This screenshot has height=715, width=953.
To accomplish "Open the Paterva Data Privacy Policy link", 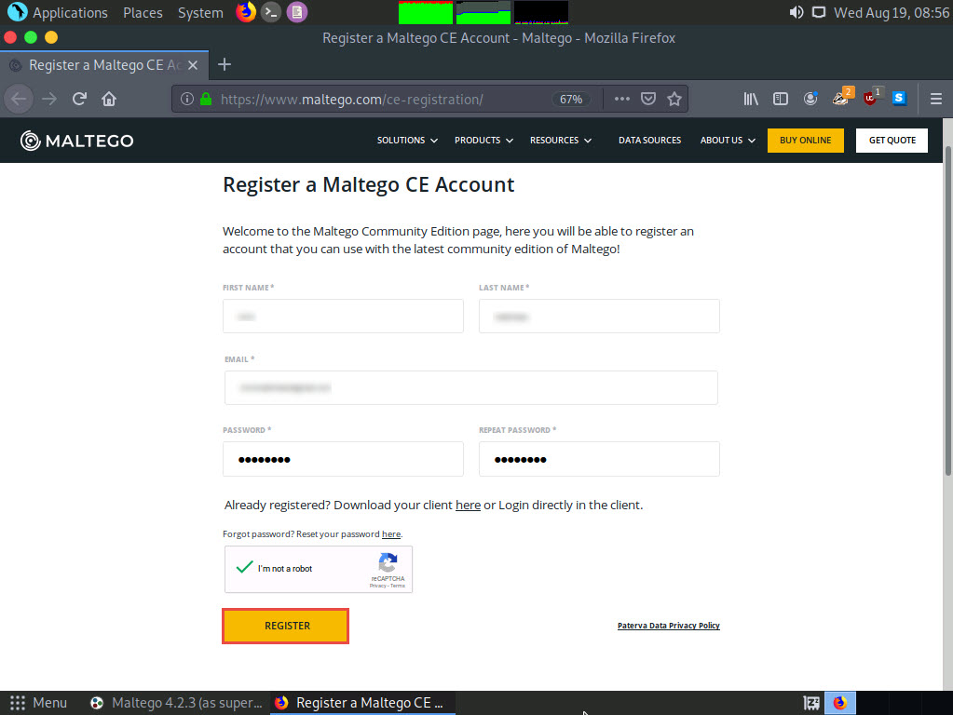I will [669, 626].
